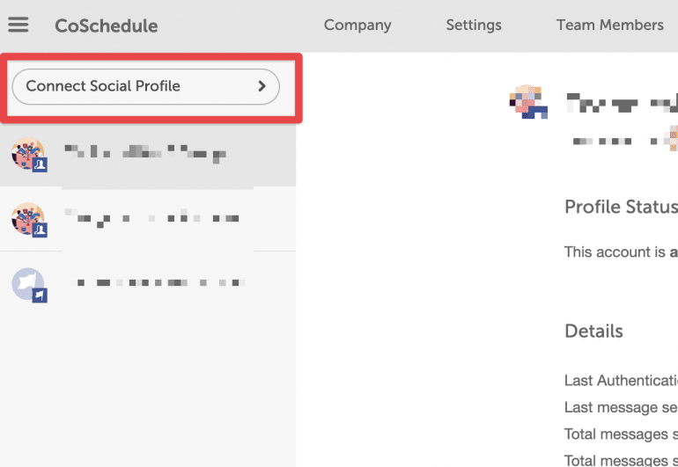Screen dimensions: 678x467
Task: Click the small blue page flag badge
Action: [x=40, y=296]
